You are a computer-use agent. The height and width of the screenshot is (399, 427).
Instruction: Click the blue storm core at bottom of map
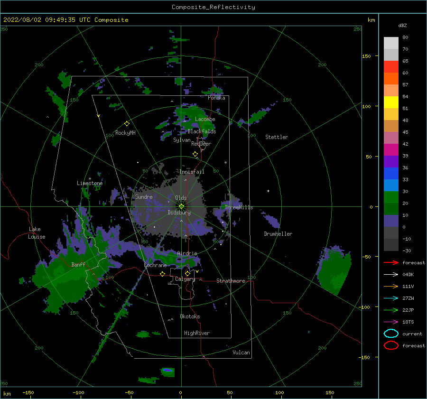tap(167, 370)
